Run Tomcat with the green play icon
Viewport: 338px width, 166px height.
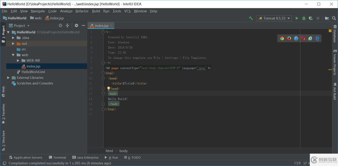coord(297,18)
